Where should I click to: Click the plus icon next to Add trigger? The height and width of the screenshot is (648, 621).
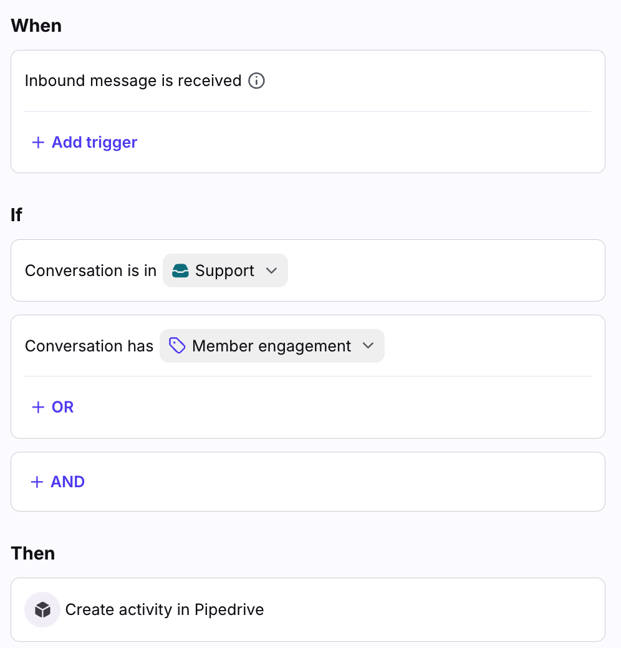pyautogui.click(x=38, y=143)
